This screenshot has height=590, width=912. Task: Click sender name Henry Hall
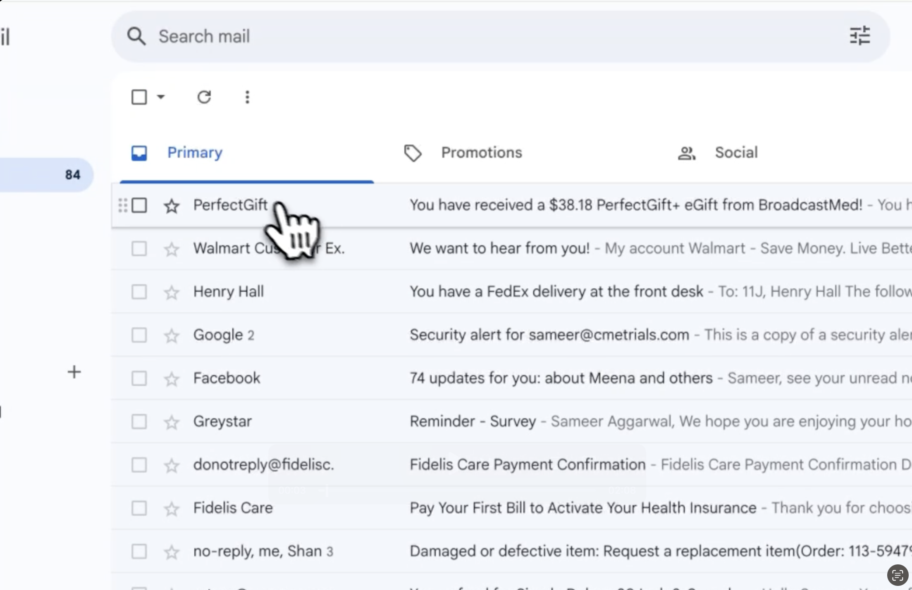(229, 292)
